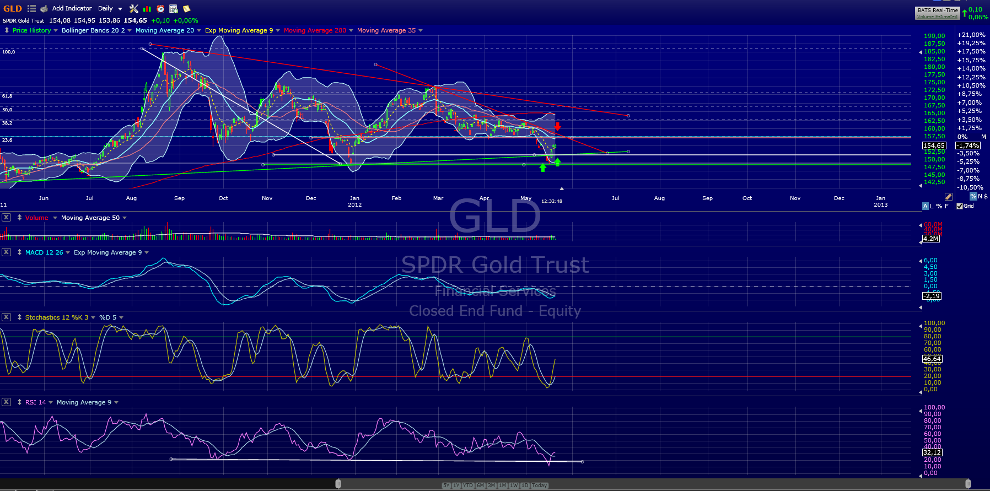The width and height of the screenshot is (990, 491).
Task: Grab the right handle of the time range slider
Action: click(x=968, y=484)
